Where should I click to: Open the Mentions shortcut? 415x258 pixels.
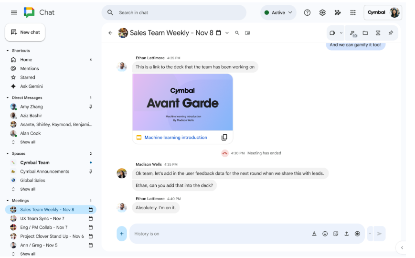(x=29, y=68)
